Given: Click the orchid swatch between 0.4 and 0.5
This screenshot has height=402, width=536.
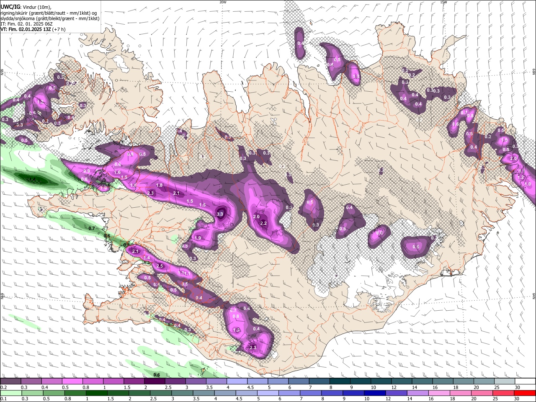Looking at the screenshot, I should (x=52, y=381).
